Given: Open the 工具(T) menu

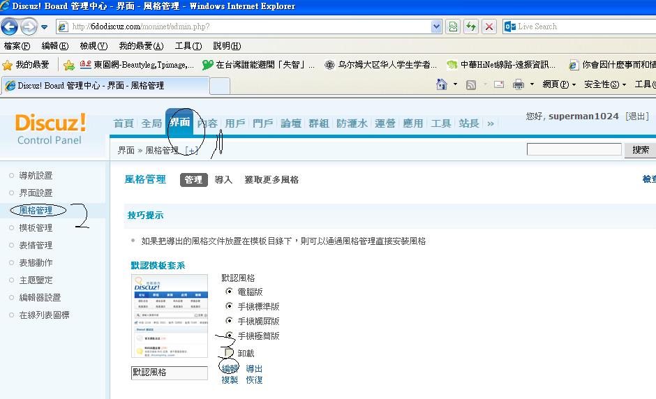Looking at the screenshot, I should 188,46.
